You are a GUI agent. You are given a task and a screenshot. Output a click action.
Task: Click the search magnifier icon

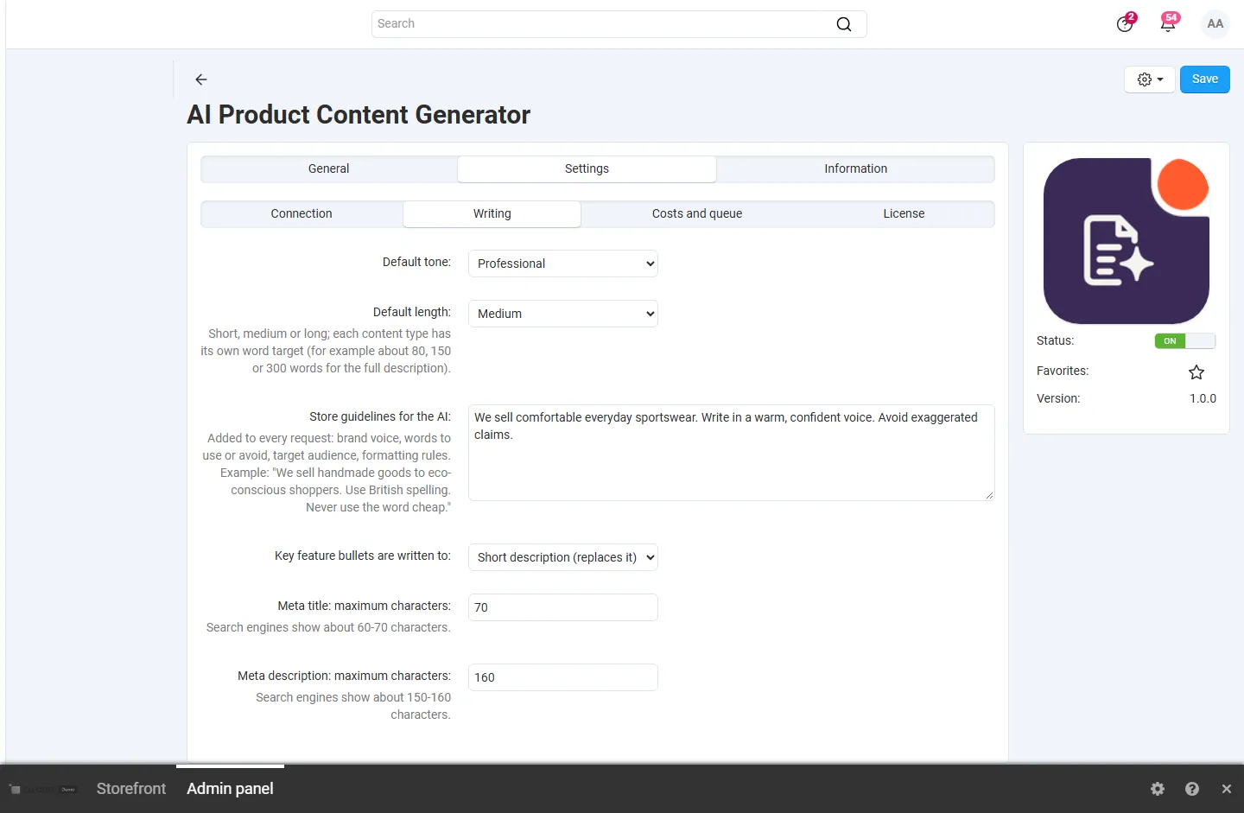[x=844, y=24]
